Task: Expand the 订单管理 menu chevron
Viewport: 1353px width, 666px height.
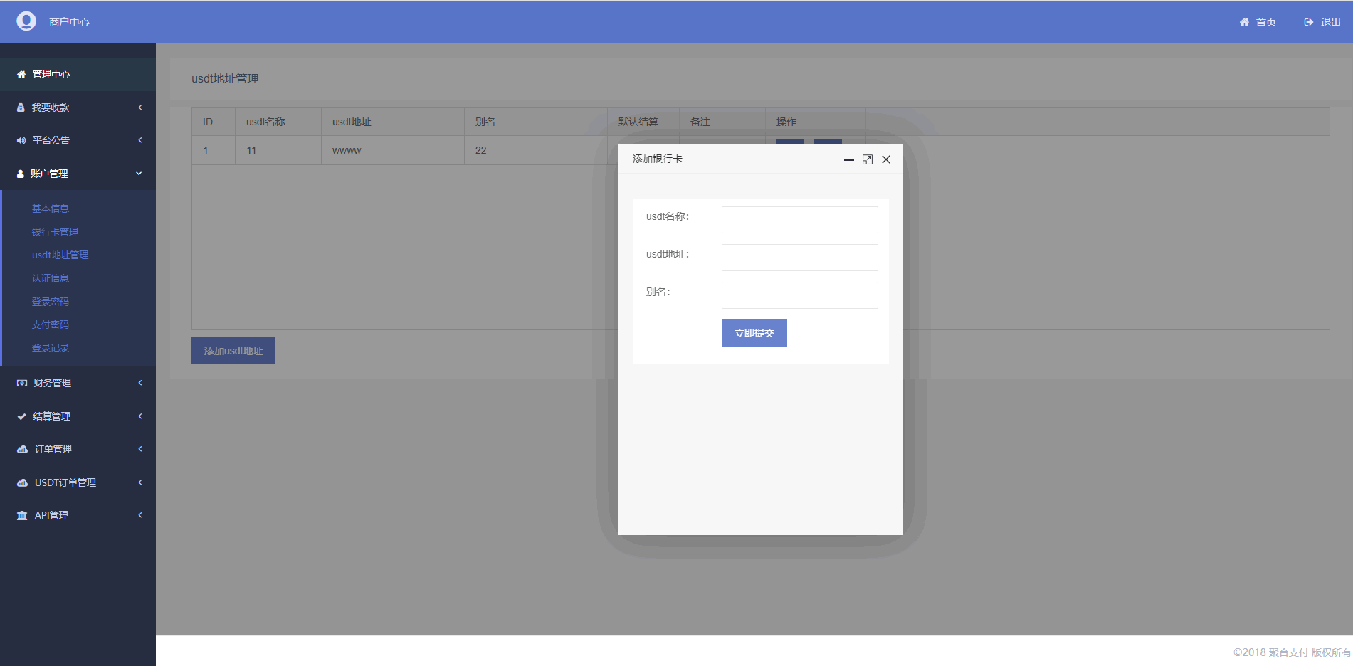Action: click(x=140, y=449)
